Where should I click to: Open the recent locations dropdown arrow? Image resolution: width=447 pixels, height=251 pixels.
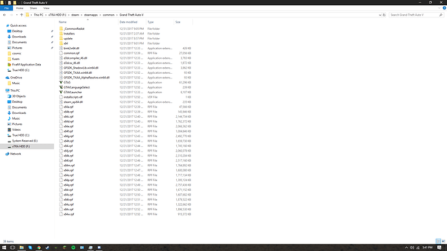[x=17, y=15]
